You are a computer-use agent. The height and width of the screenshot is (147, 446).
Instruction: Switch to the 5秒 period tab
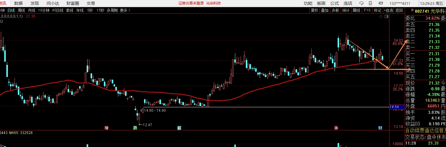point(90,10)
